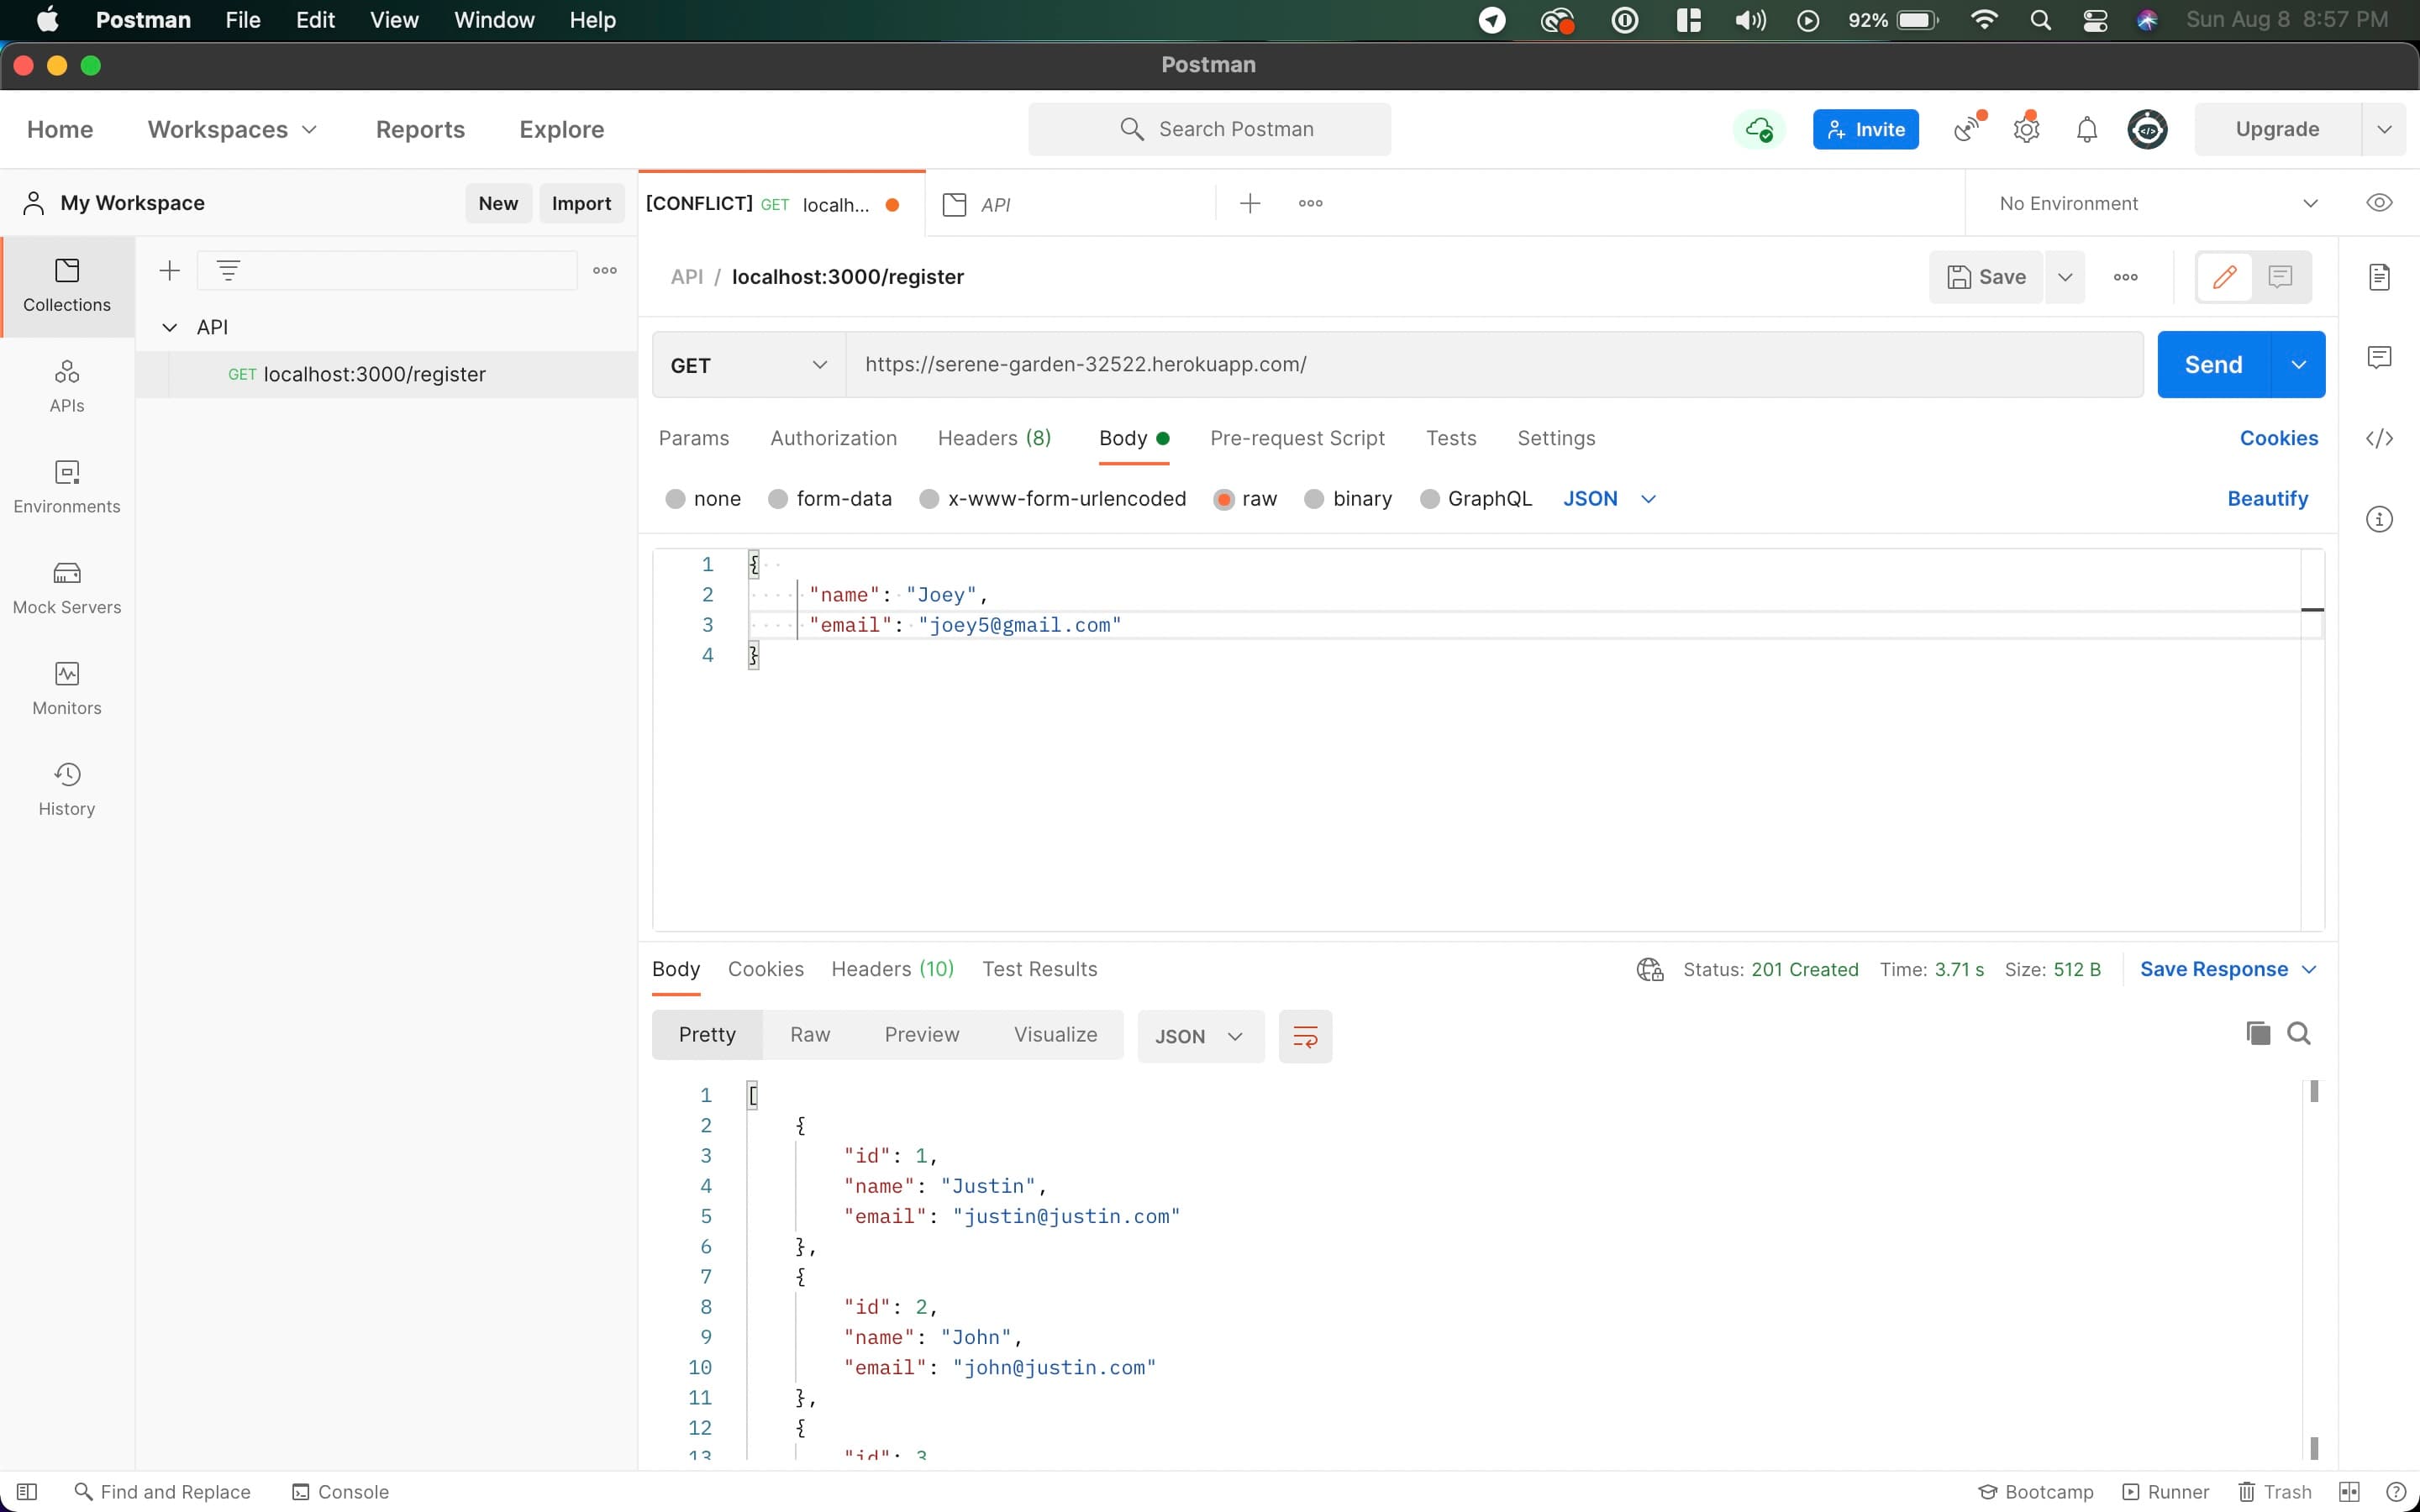Viewport: 2420px width, 1512px height.
Task: Open the Monitors sidebar panel
Action: click(67, 688)
